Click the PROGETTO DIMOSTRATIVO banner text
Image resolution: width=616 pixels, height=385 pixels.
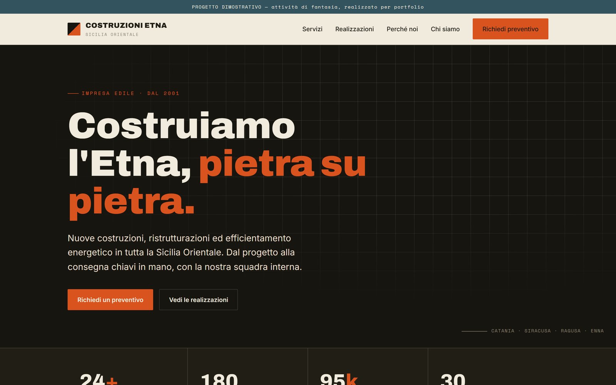click(x=308, y=7)
